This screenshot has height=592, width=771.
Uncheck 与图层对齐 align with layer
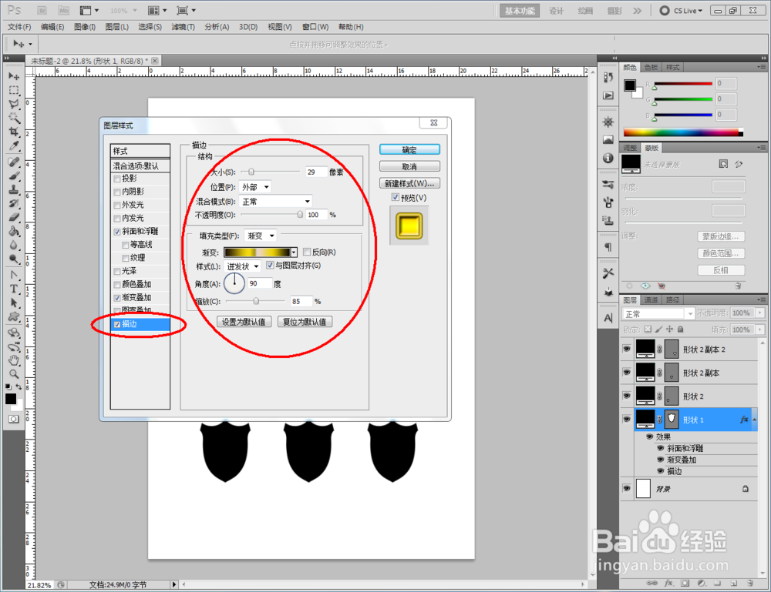click(270, 265)
